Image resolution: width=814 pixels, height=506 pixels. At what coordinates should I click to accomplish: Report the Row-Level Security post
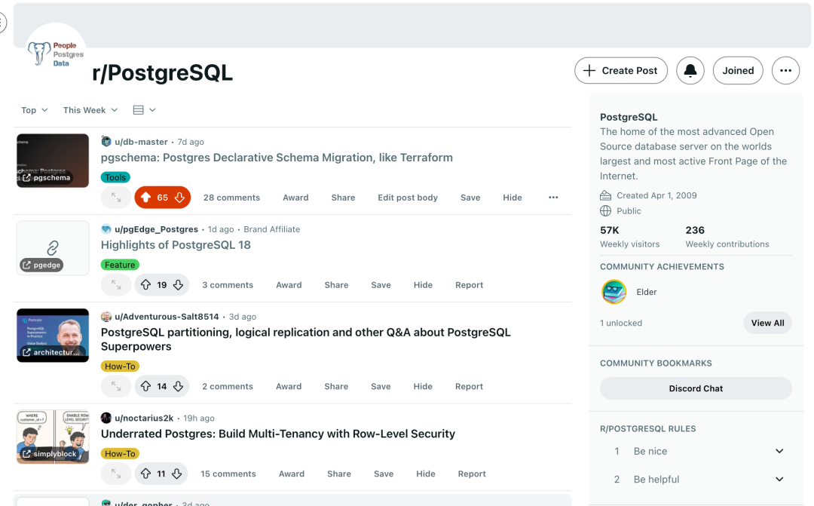471,474
